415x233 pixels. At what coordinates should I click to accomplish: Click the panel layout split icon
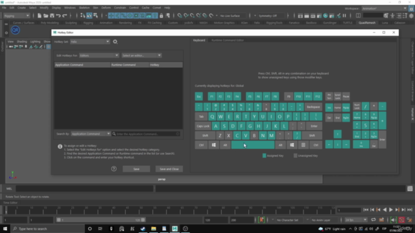(x=358, y=16)
